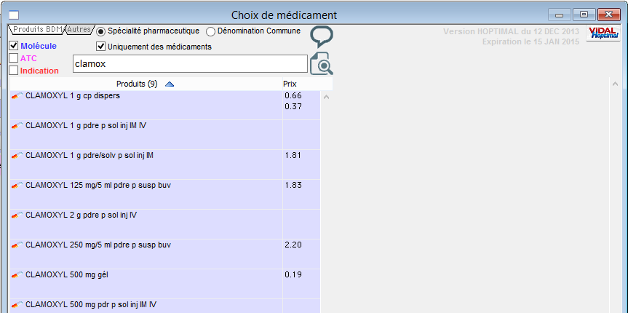Click pill icon beside CLAMOXYL 1 g cp dispers

(x=17, y=96)
